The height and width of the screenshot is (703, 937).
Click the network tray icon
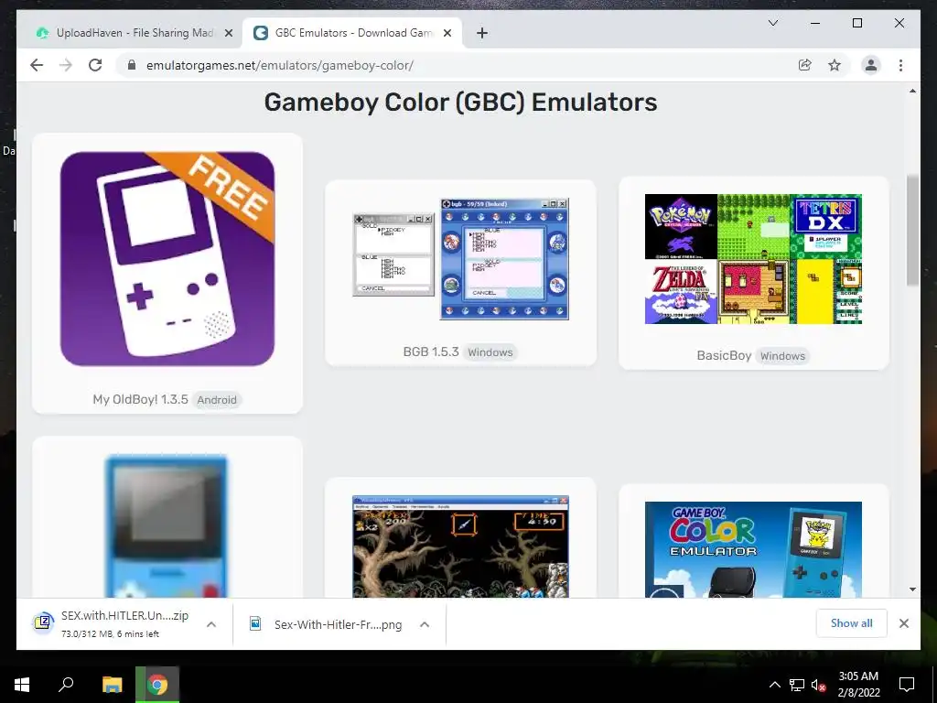[797, 685]
